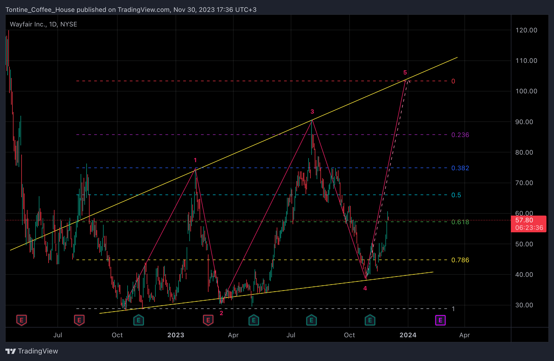This screenshot has width=554, height=361.
Task: Click the red earnings marker near February 2023
Action: (x=208, y=320)
